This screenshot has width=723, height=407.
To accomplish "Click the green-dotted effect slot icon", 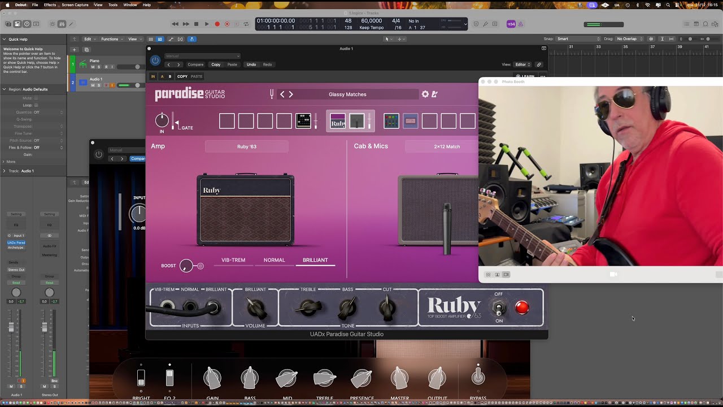I will click(x=391, y=121).
